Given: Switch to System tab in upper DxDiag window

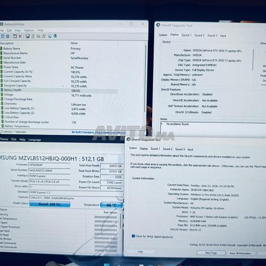Looking at the screenshot, I should 163,35.
